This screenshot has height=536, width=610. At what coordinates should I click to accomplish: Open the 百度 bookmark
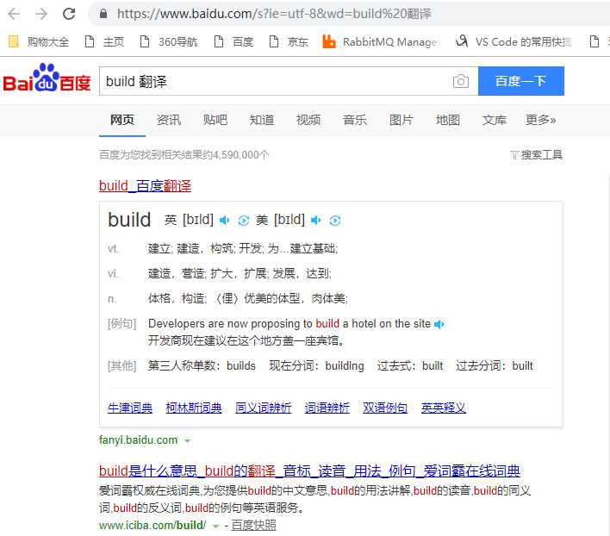pos(233,41)
